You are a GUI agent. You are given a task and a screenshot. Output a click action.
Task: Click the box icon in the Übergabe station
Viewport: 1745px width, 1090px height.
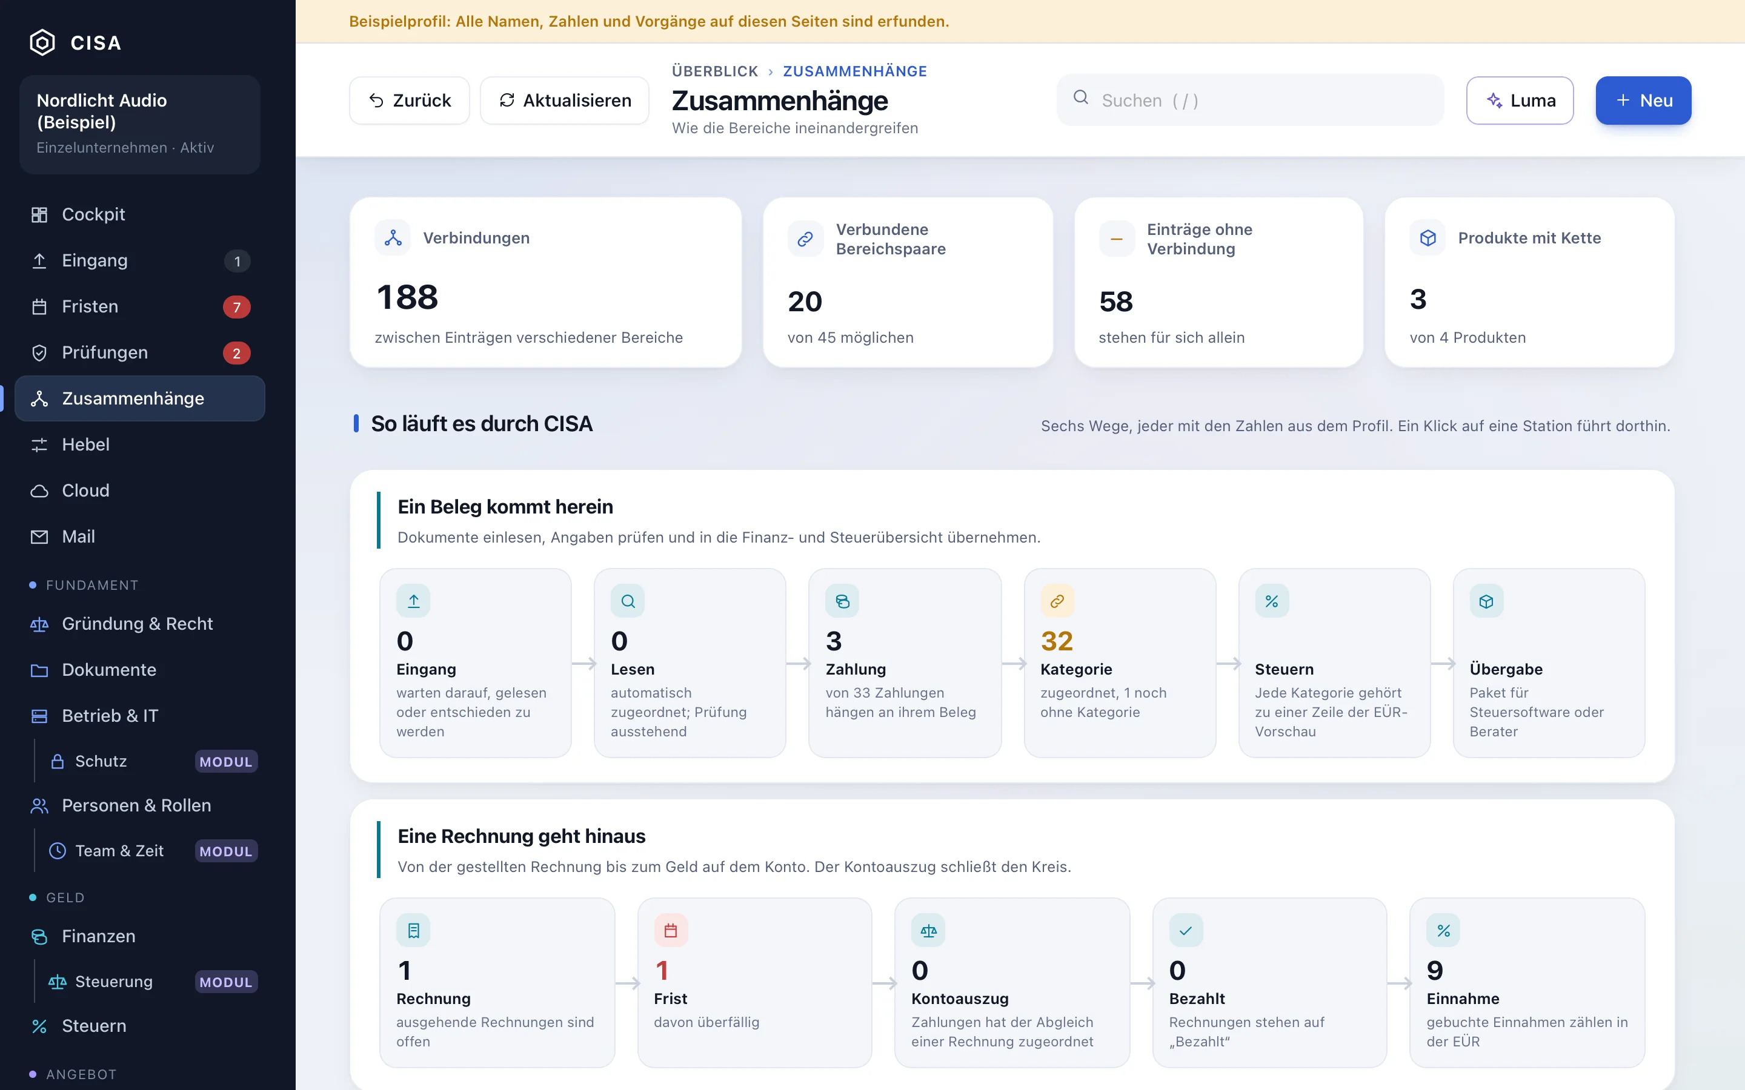tap(1486, 601)
